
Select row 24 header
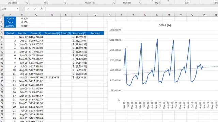2,103
